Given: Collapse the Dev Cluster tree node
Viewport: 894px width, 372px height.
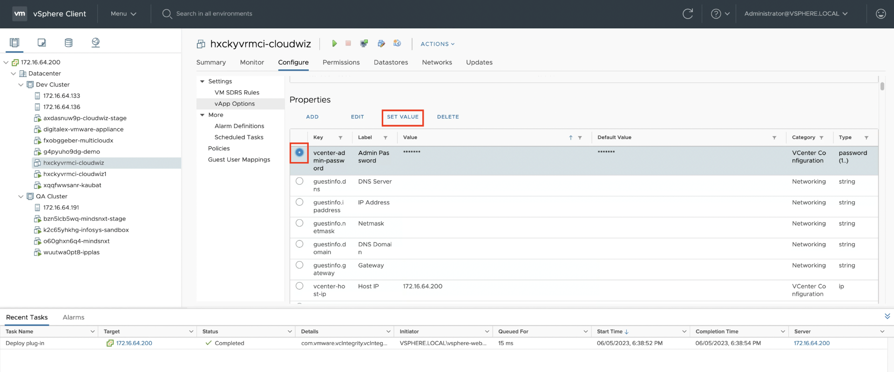Looking at the screenshot, I should 20,85.
